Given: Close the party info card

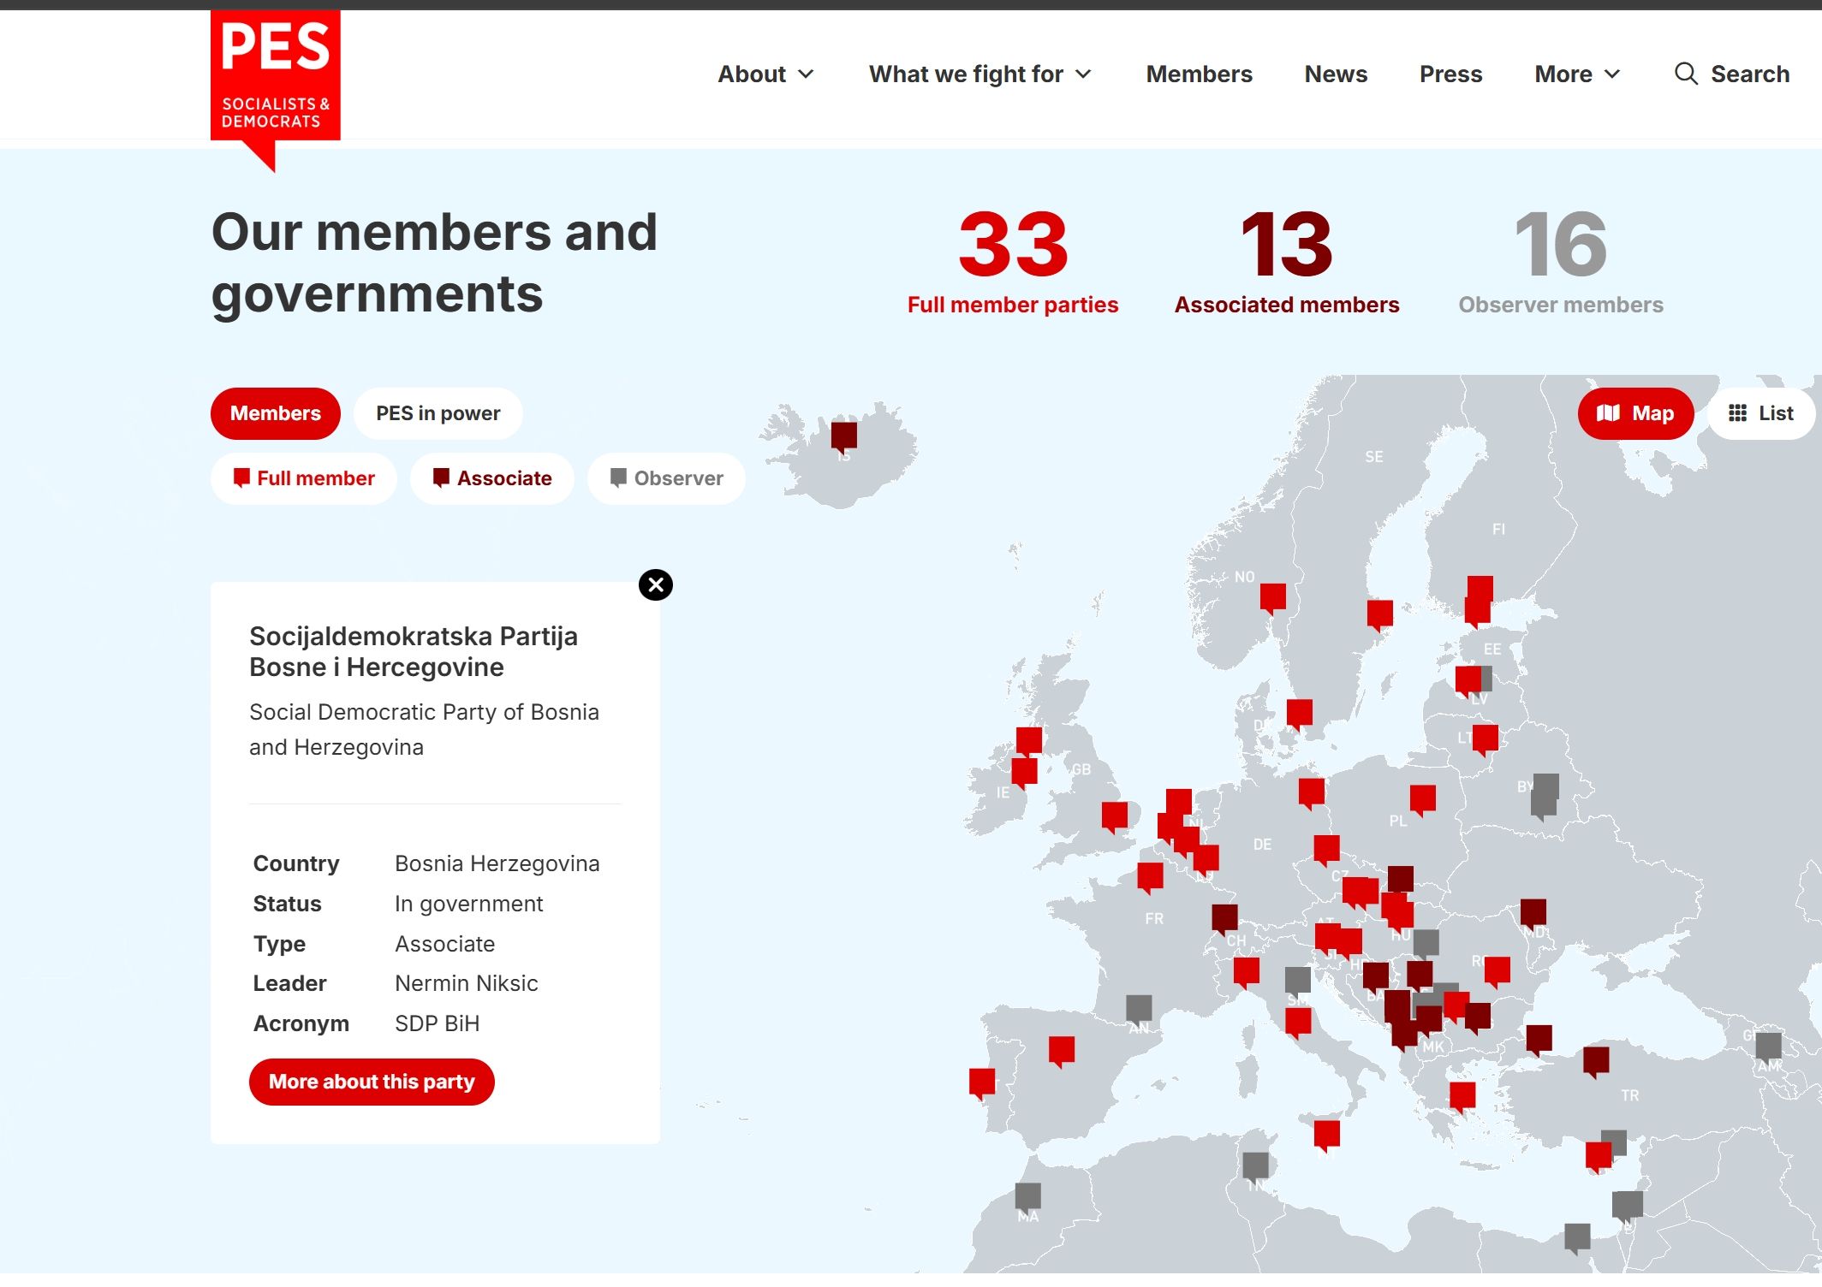Looking at the screenshot, I should point(655,585).
